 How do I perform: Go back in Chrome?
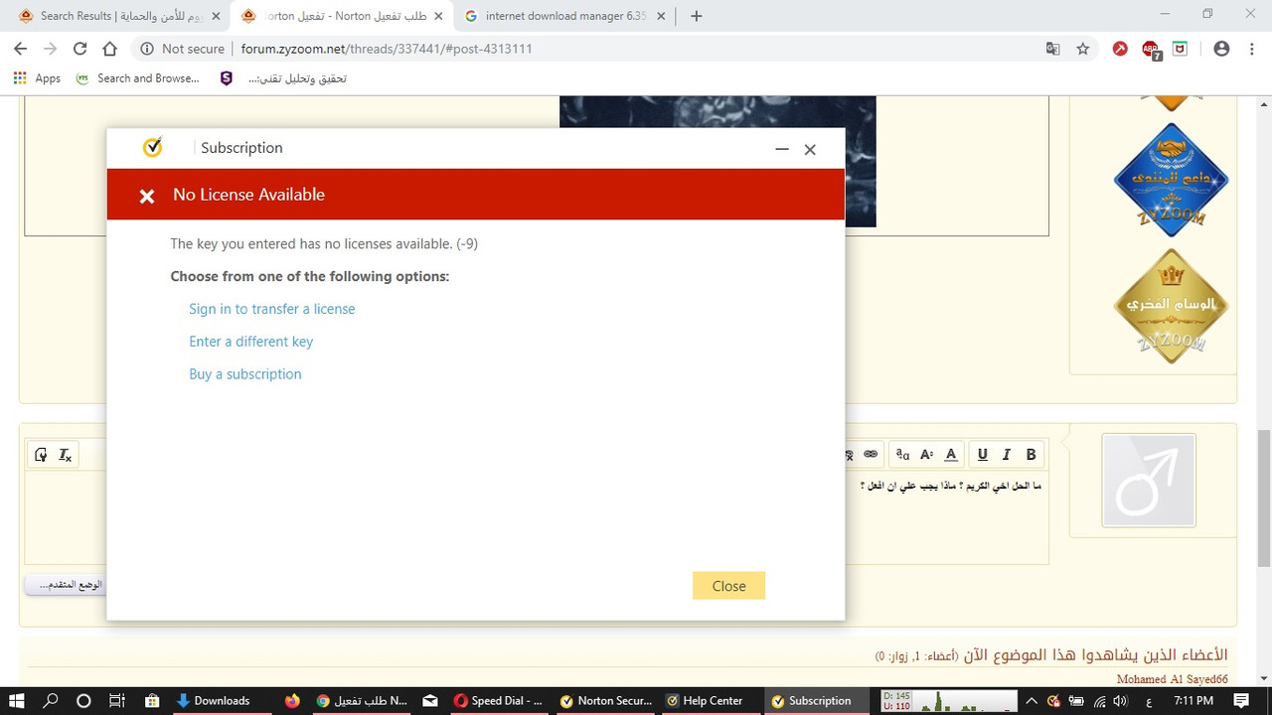coord(20,49)
